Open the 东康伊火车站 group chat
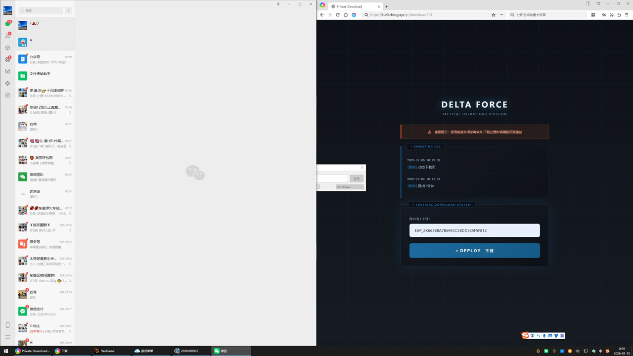This screenshot has width=633, height=356. pos(45,210)
